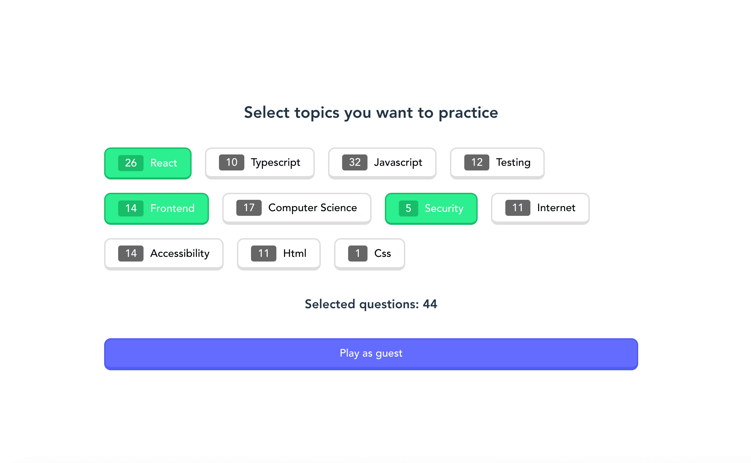The height and width of the screenshot is (463, 751).
Task: Enable the Css topic
Action: coord(369,254)
